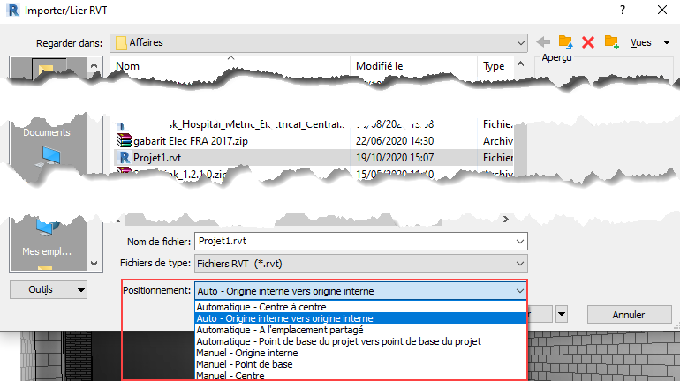Screen dimensions: 680x381
Task: Click the back arrow navigation icon
Action: pos(543,42)
